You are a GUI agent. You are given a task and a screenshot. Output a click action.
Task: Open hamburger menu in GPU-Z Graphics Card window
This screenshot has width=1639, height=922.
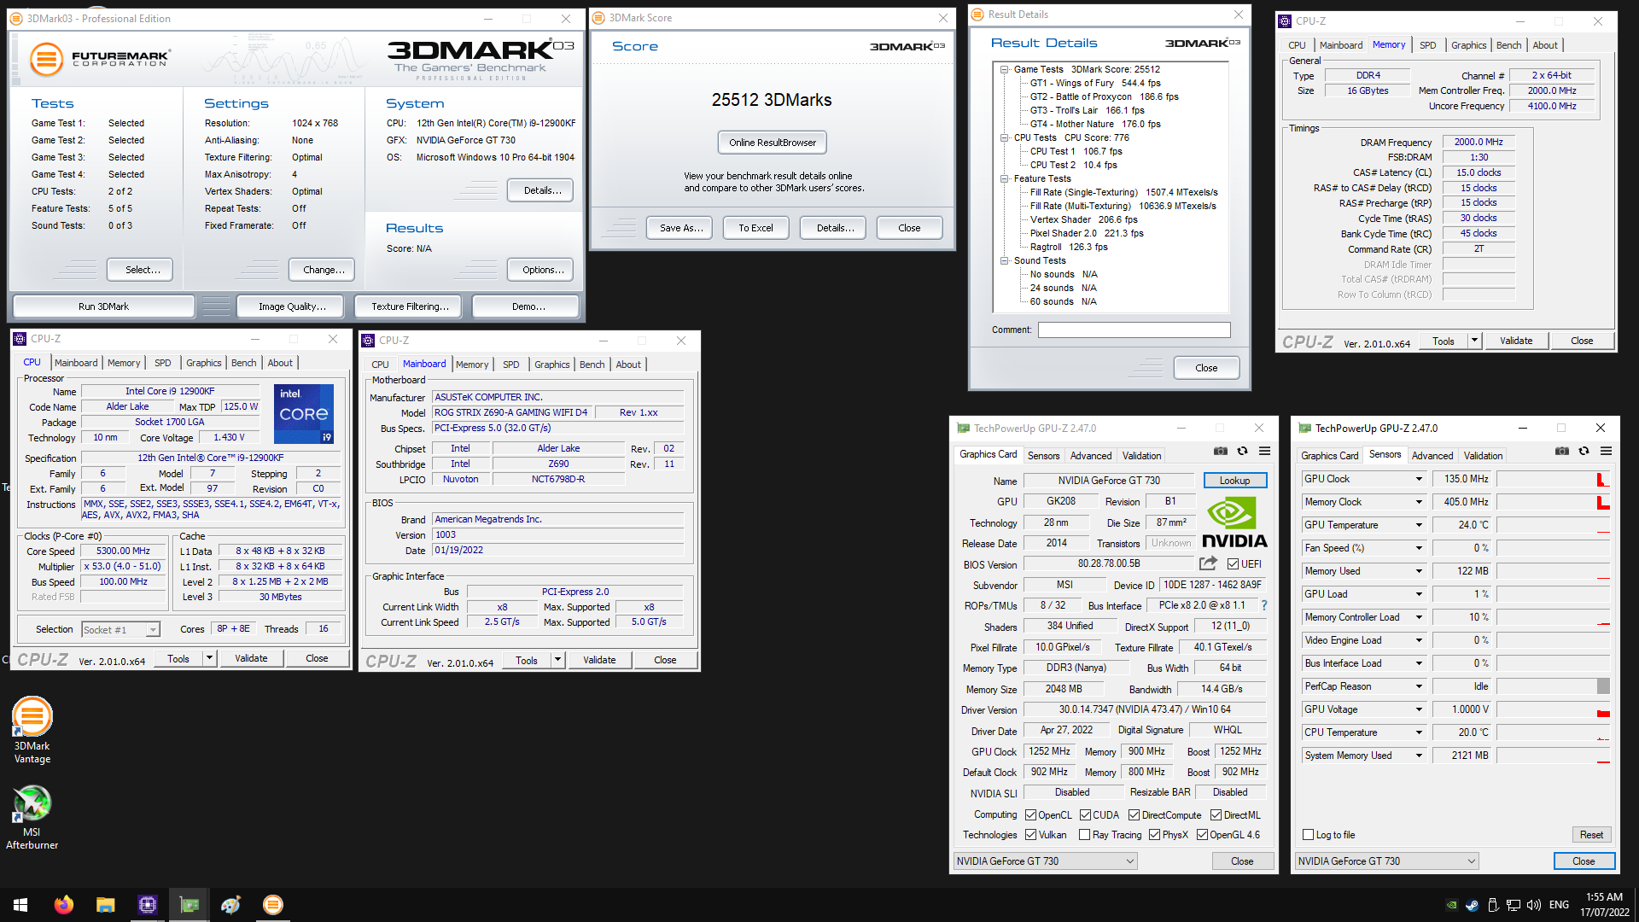[x=1265, y=451]
